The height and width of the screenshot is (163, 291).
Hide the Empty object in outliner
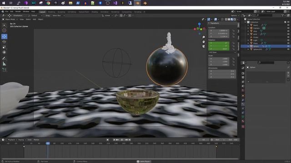point(288,37)
